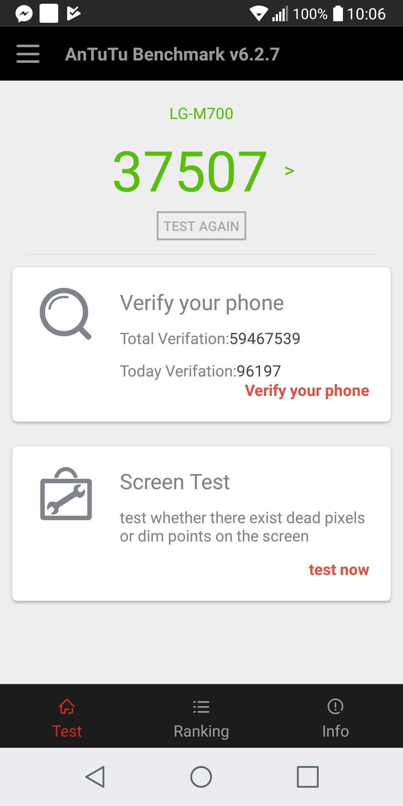Screen dimensions: 403x806
Task: Tap the Test home icon
Action: coord(67,706)
